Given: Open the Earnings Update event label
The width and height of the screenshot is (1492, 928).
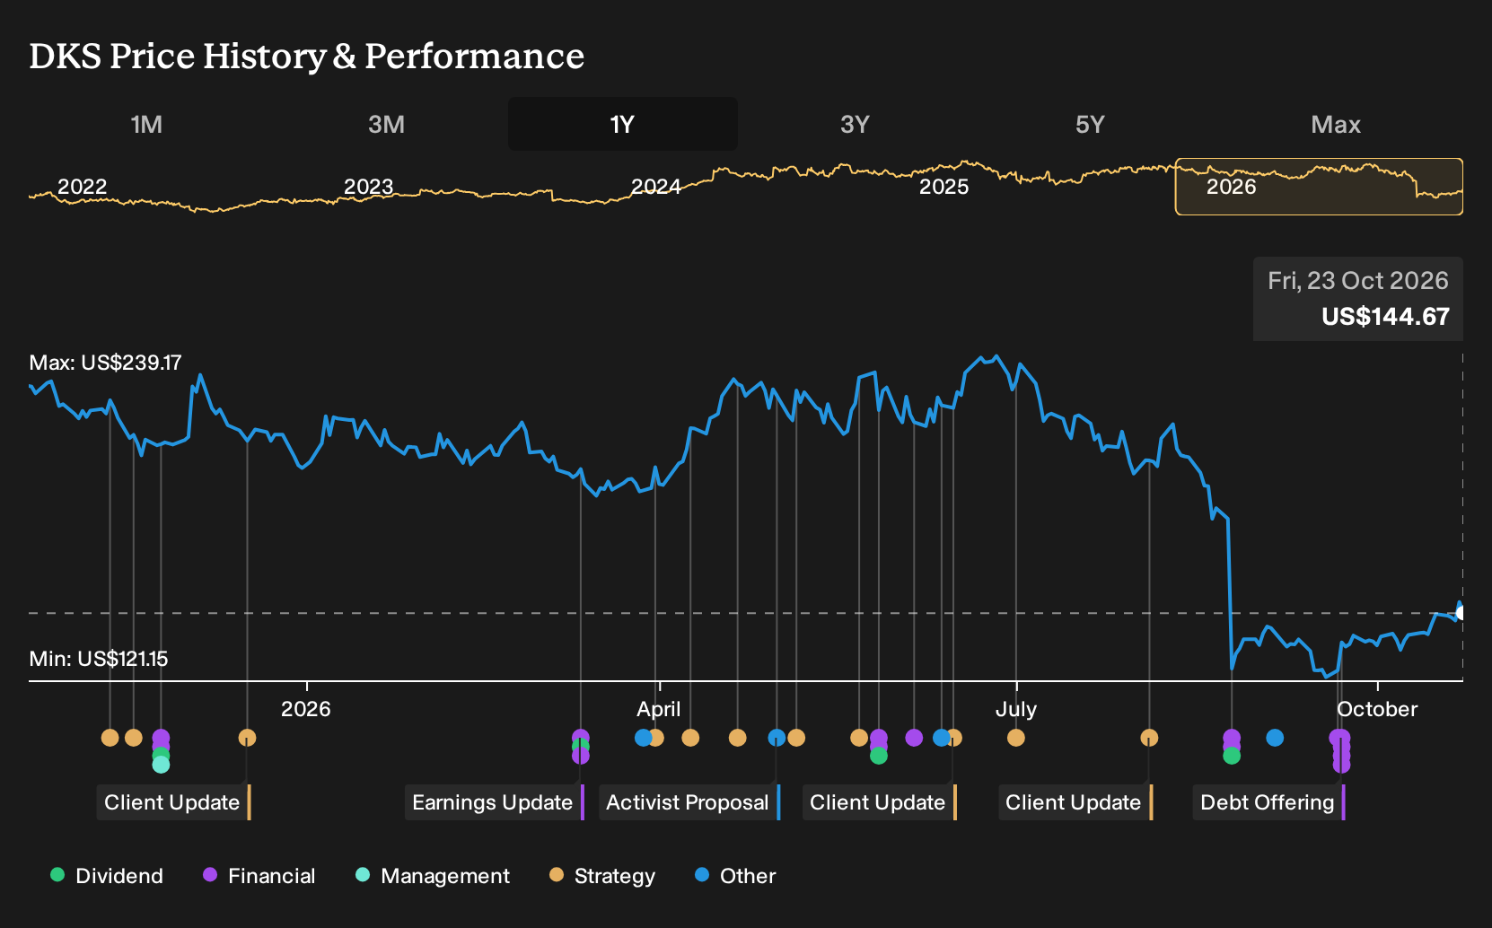Looking at the screenshot, I should (495, 802).
